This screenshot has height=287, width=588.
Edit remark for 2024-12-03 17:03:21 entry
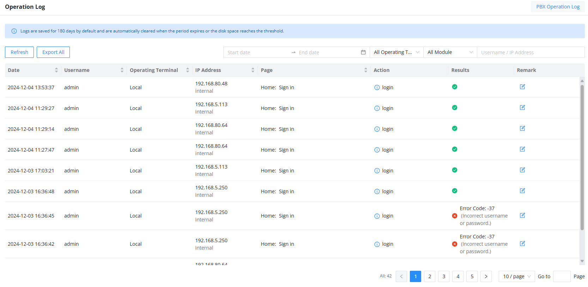pos(522,170)
